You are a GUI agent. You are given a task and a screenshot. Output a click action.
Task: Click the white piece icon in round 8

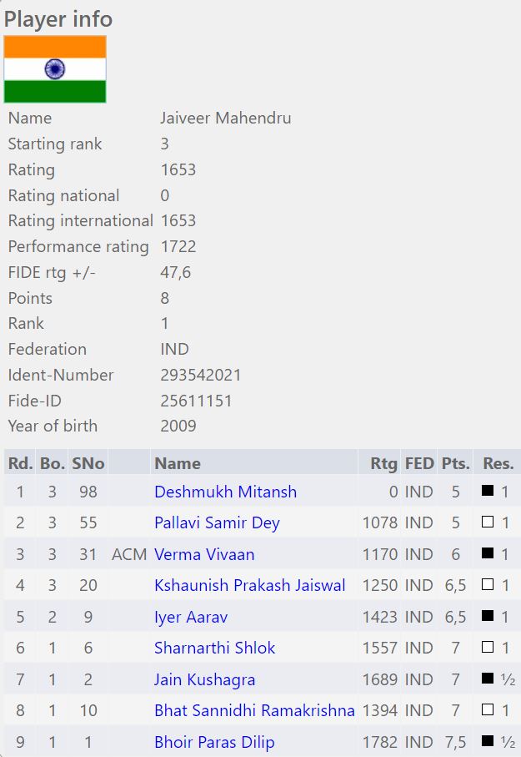pos(488,710)
